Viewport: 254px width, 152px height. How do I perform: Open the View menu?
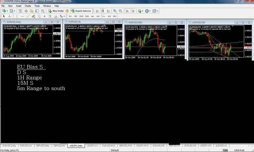click(x=10, y=6)
